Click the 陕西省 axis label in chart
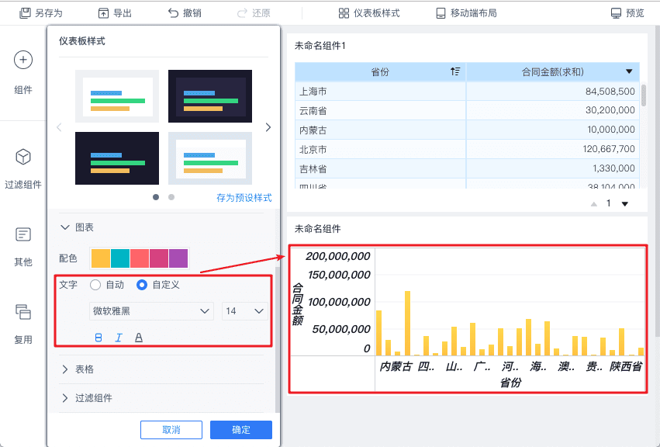The width and height of the screenshot is (660, 447). [x=626, y=366]
